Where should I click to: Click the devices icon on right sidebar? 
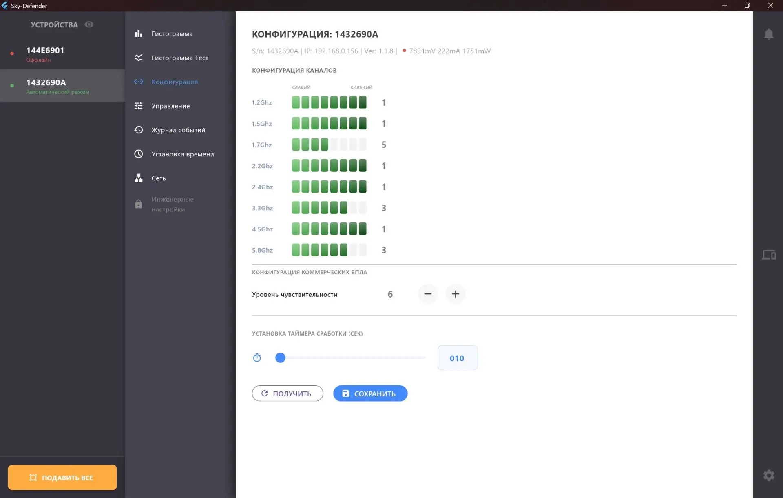769,255
